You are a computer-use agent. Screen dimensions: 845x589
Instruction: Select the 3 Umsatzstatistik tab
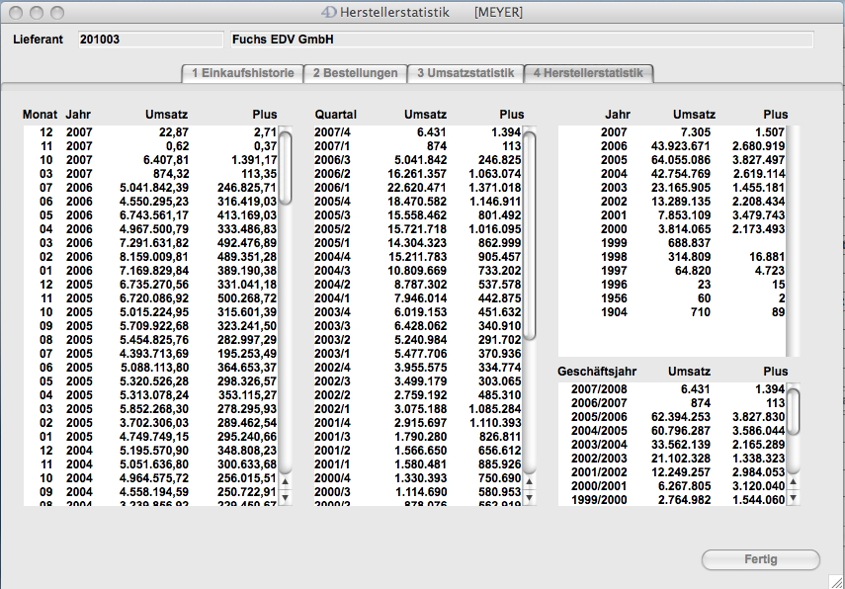click(x=465, y=73)
